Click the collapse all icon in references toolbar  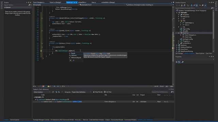point(59,92)
